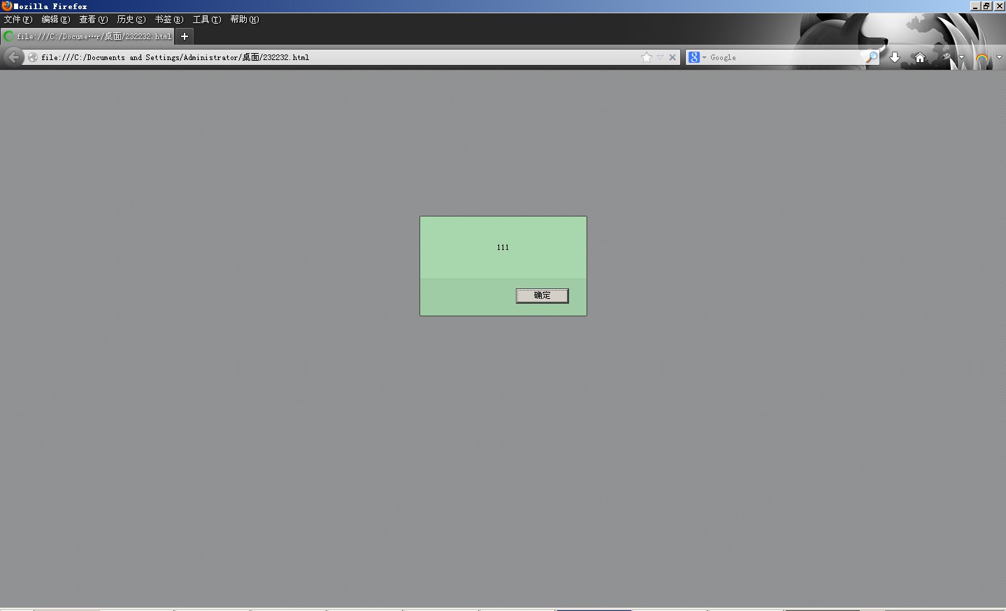
Task: Open the 文件(F) menu
Action: coord(18,20)
